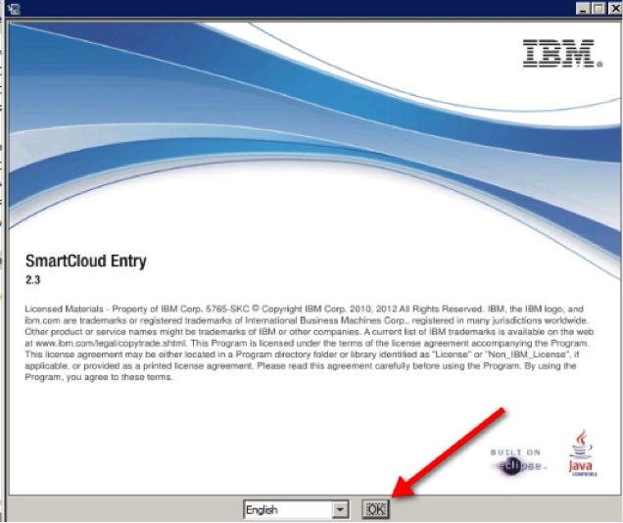Screen dimensions: 623x523
Task: Click the Built on Eclipse logo
Action: pos(518,462)
